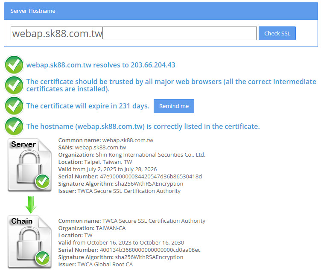Focus the server hostname input field
The width and height of the screenshot is (321, 274).
click(x=133, y=33)
